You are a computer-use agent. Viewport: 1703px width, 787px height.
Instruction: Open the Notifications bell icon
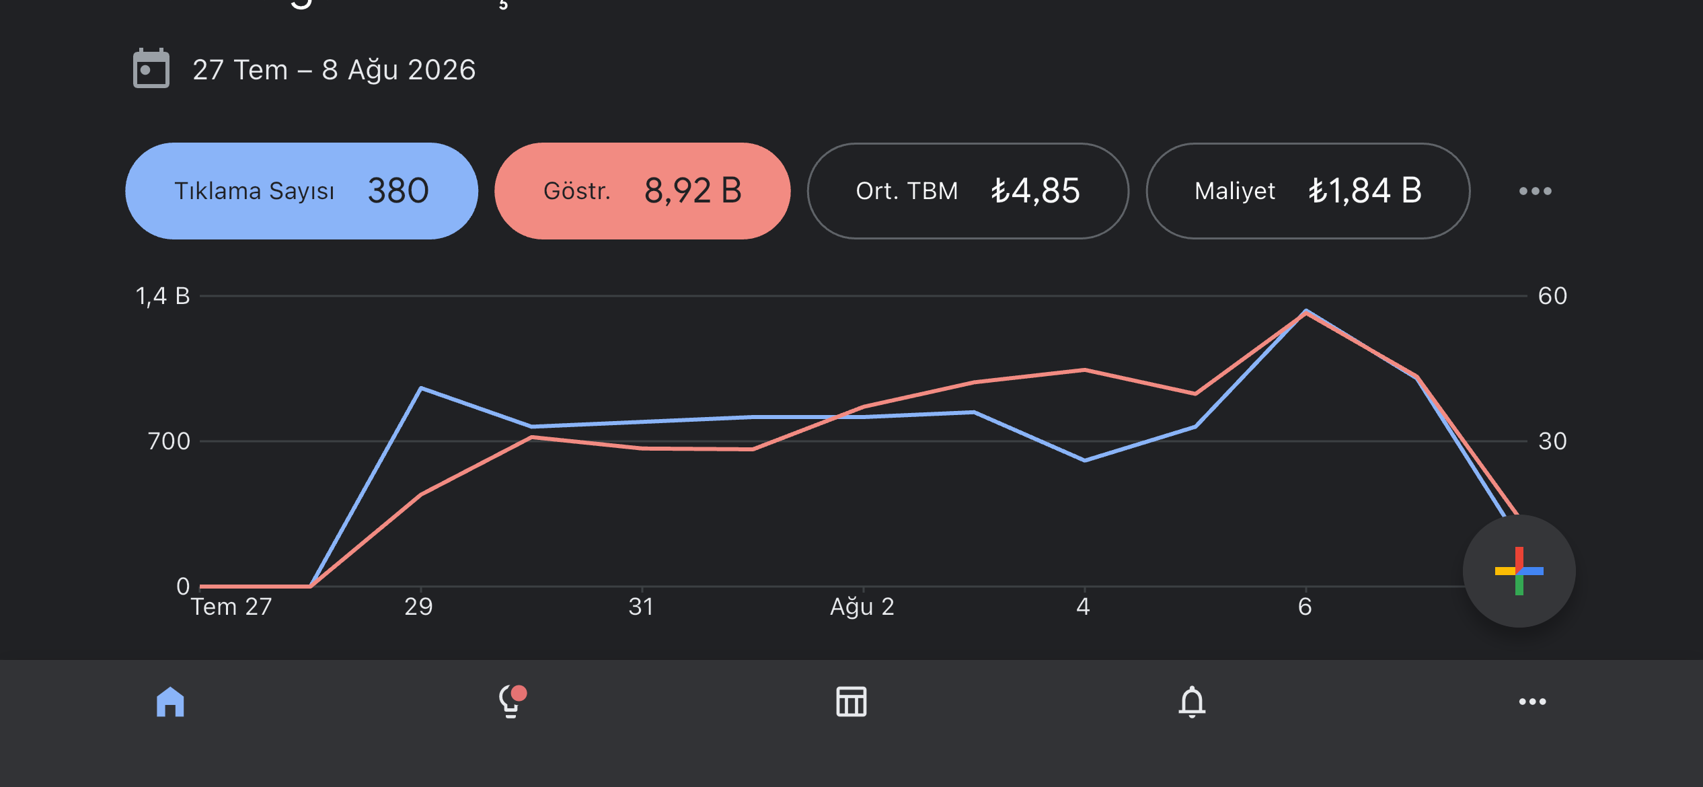pos(1192,702)
